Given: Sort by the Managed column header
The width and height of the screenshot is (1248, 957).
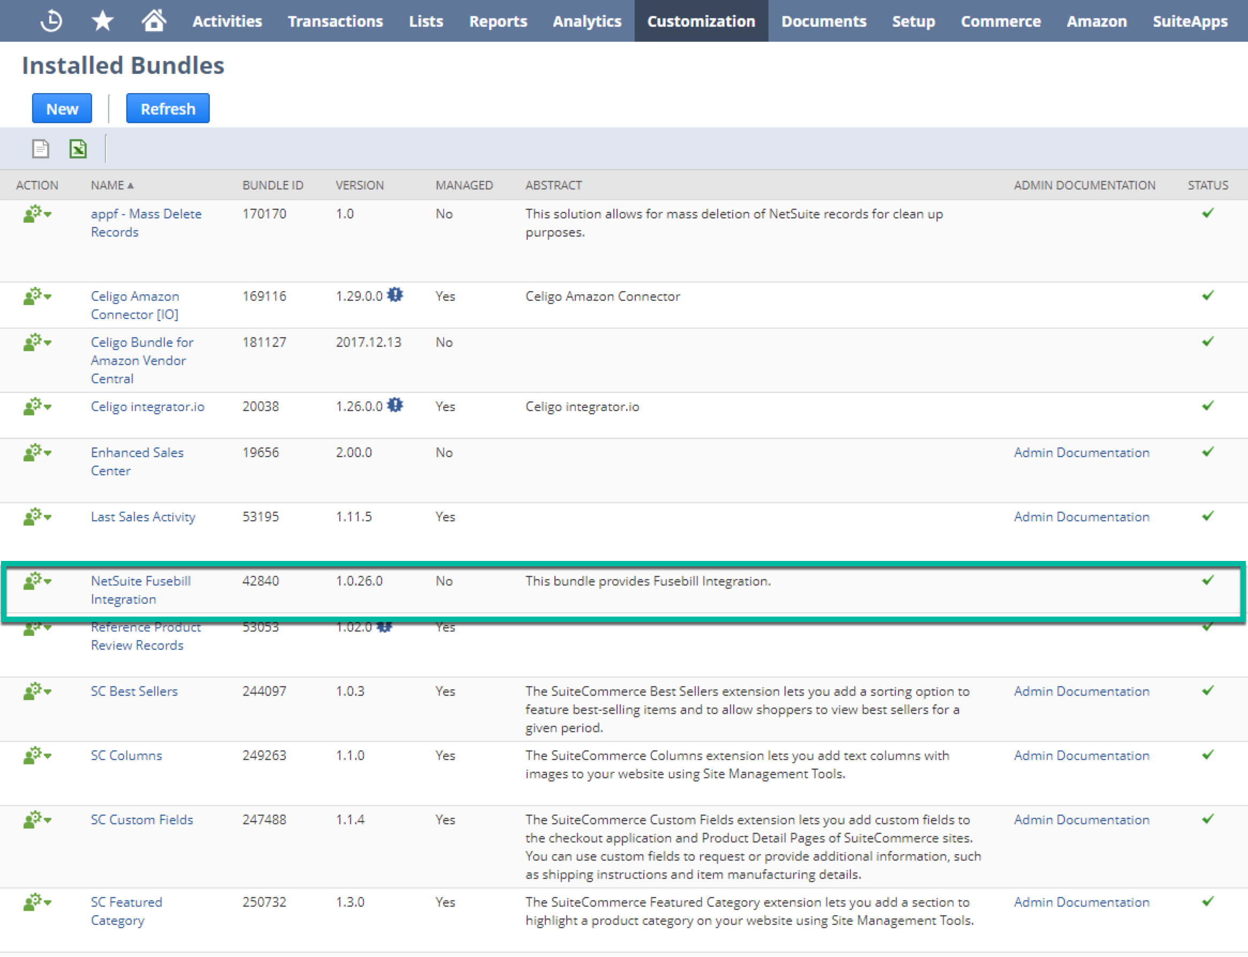Looking at the screenshot, I should tap(464, 185).
